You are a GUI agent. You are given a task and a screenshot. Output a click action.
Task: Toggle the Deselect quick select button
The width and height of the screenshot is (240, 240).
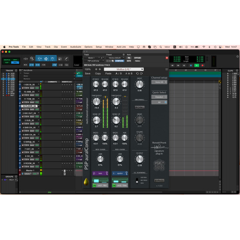click(159, 97)
